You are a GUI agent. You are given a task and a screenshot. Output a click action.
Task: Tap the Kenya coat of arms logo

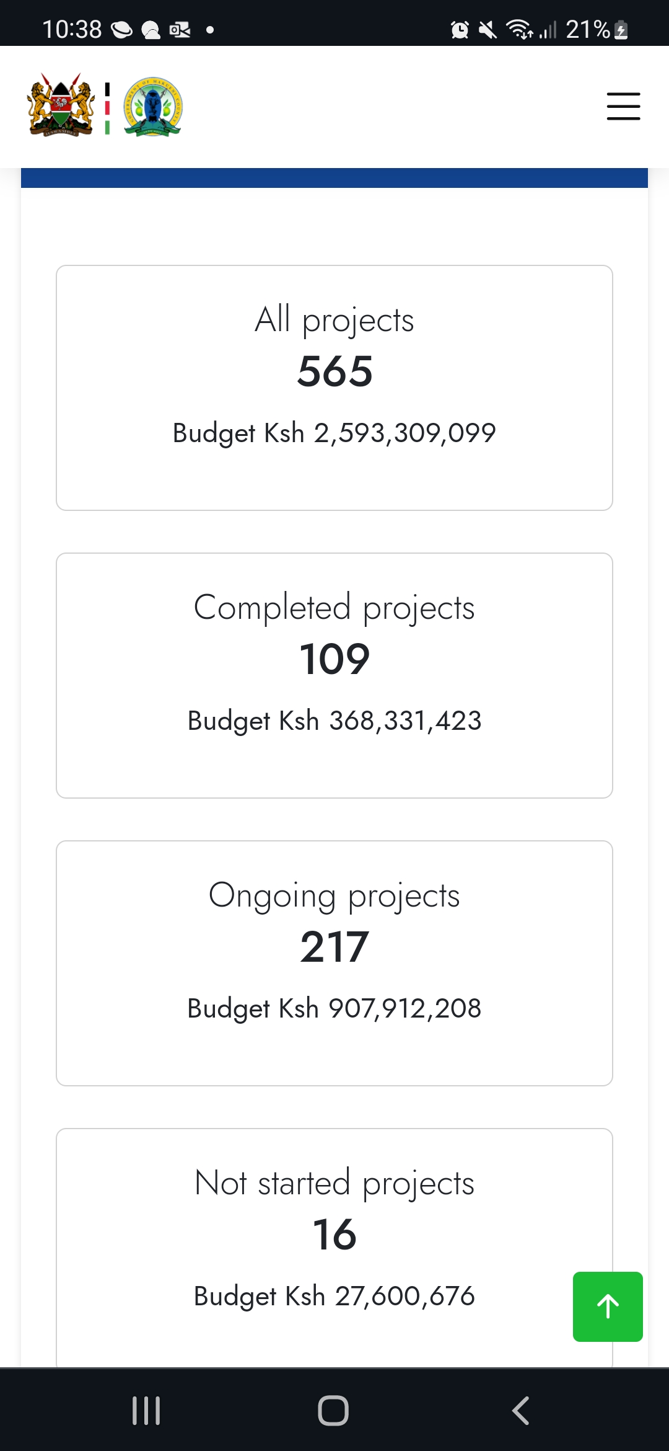[61, 105]
